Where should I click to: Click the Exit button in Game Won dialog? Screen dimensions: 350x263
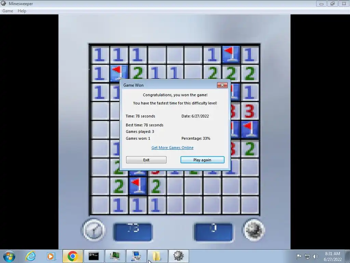pos(146,160)
